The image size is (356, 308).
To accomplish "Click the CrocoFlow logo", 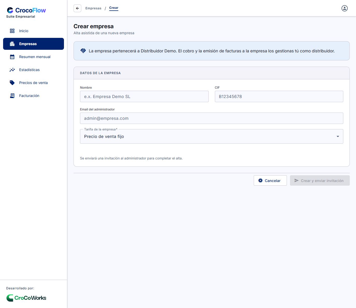I will coord(26,10).
